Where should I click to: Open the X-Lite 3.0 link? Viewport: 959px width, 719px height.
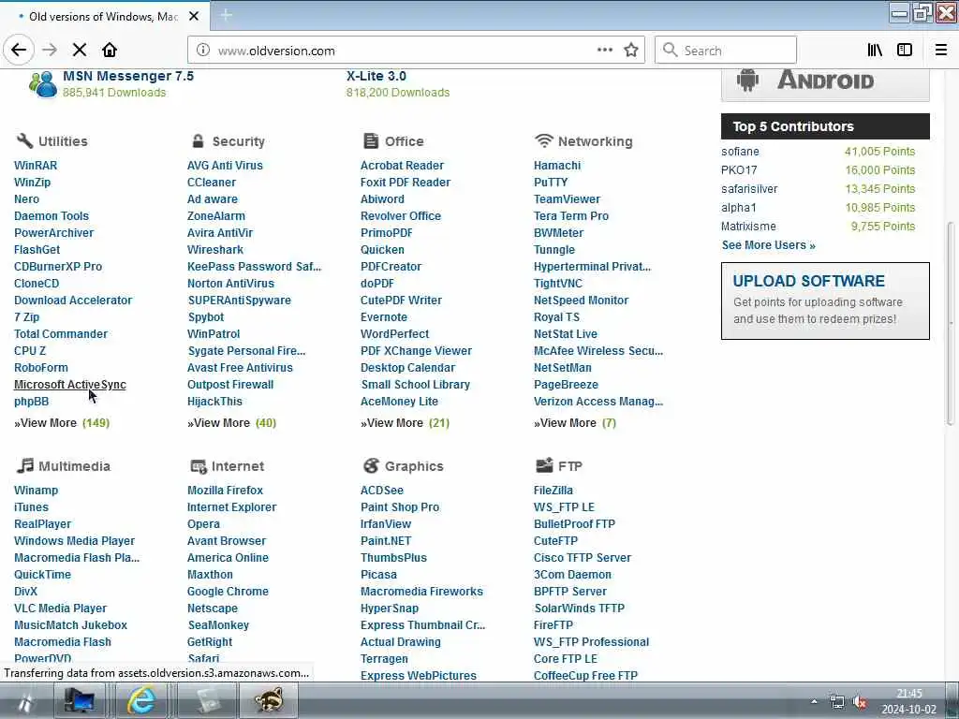[376, 77]
